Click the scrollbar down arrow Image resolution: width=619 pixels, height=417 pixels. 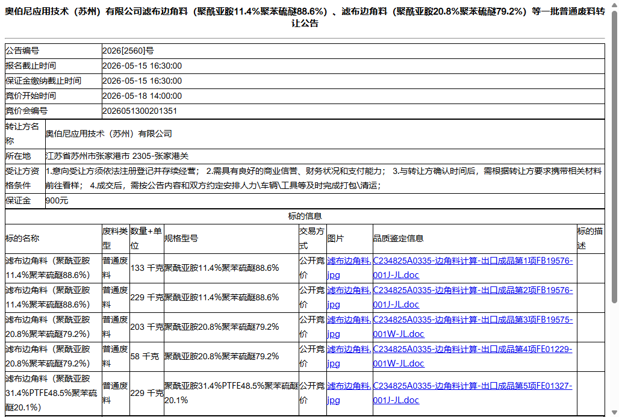point(614,413)
